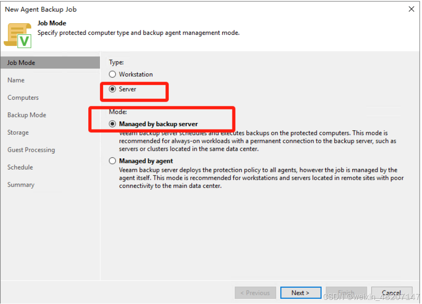Go to the Backup Mode step

tap(26, 115)
